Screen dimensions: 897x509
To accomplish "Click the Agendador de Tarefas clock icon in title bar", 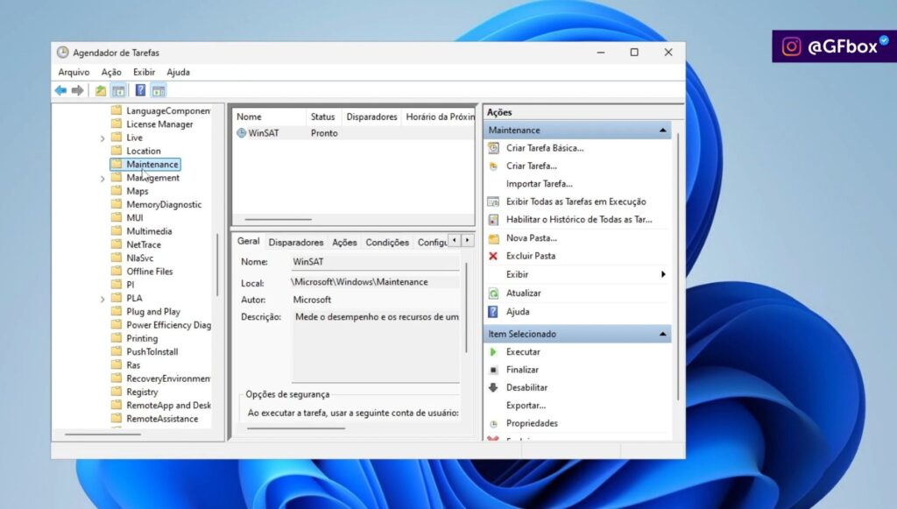I will click(62, 53).
